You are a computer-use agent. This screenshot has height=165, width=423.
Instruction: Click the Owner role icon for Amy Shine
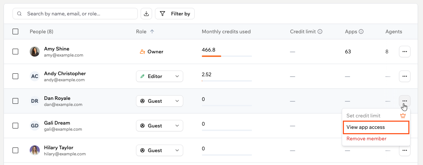(142, 52)
